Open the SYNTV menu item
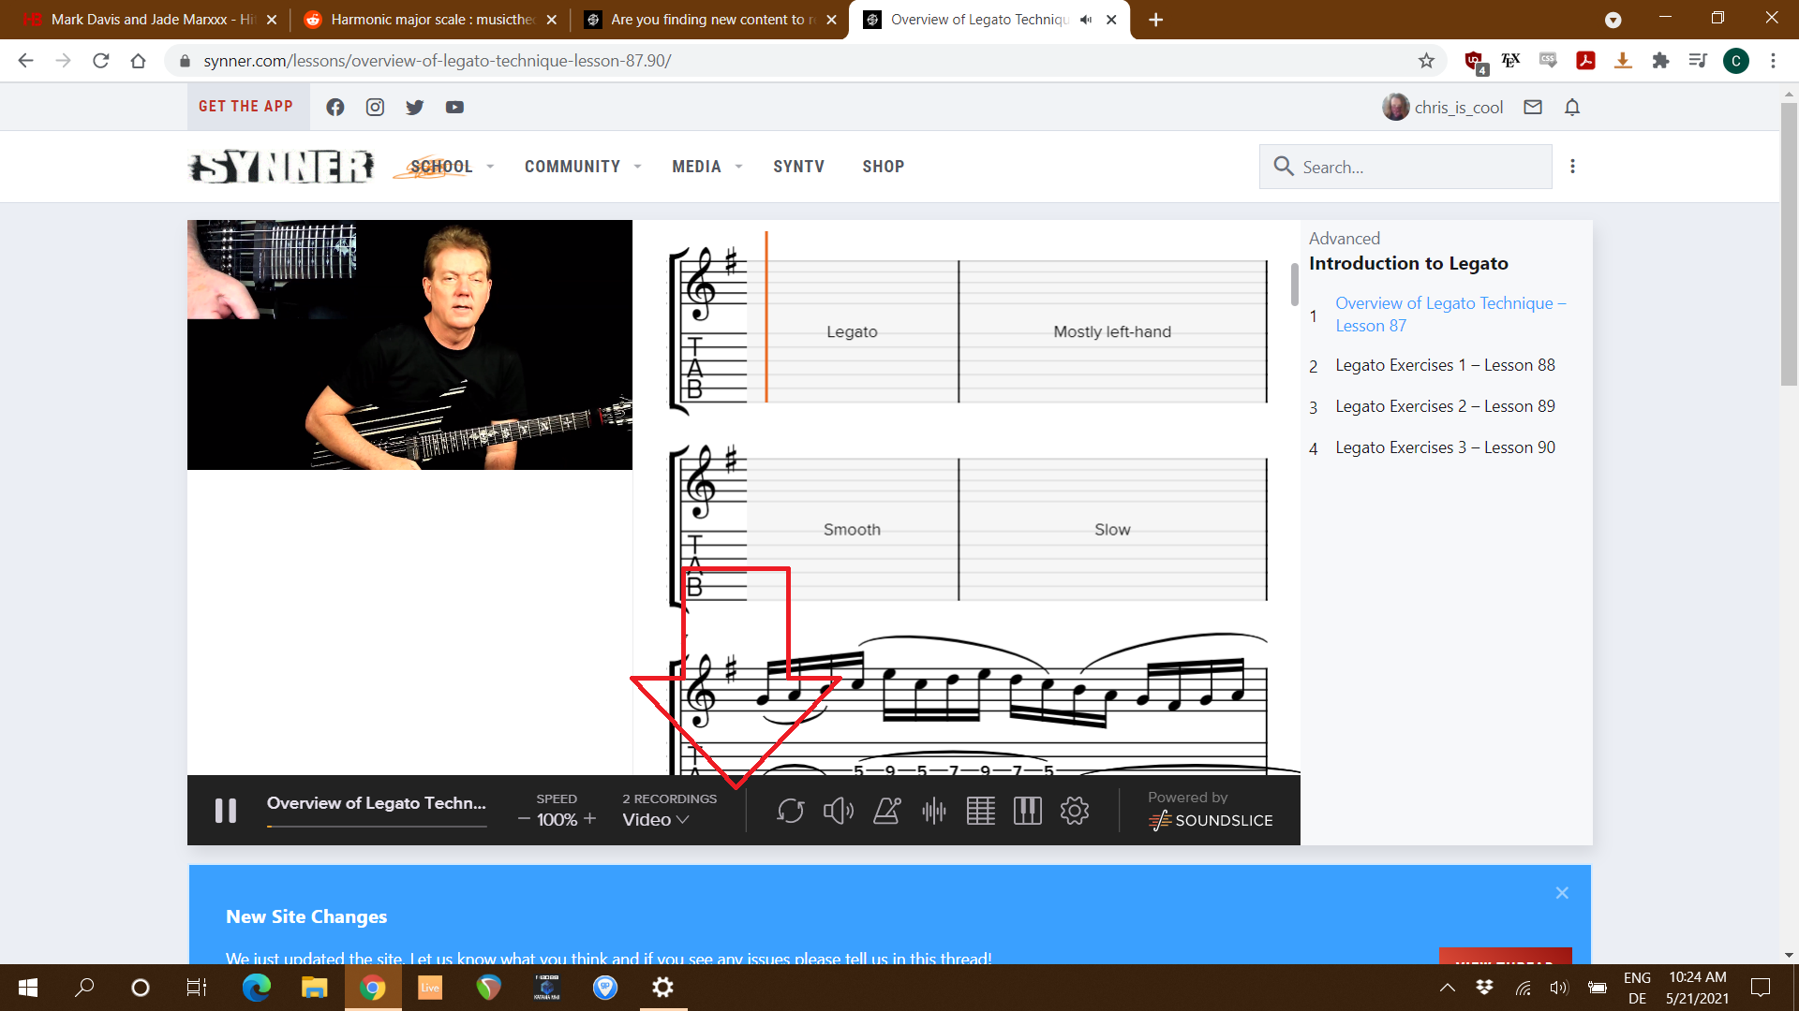 pyautogui.click(x=798, y=167)
